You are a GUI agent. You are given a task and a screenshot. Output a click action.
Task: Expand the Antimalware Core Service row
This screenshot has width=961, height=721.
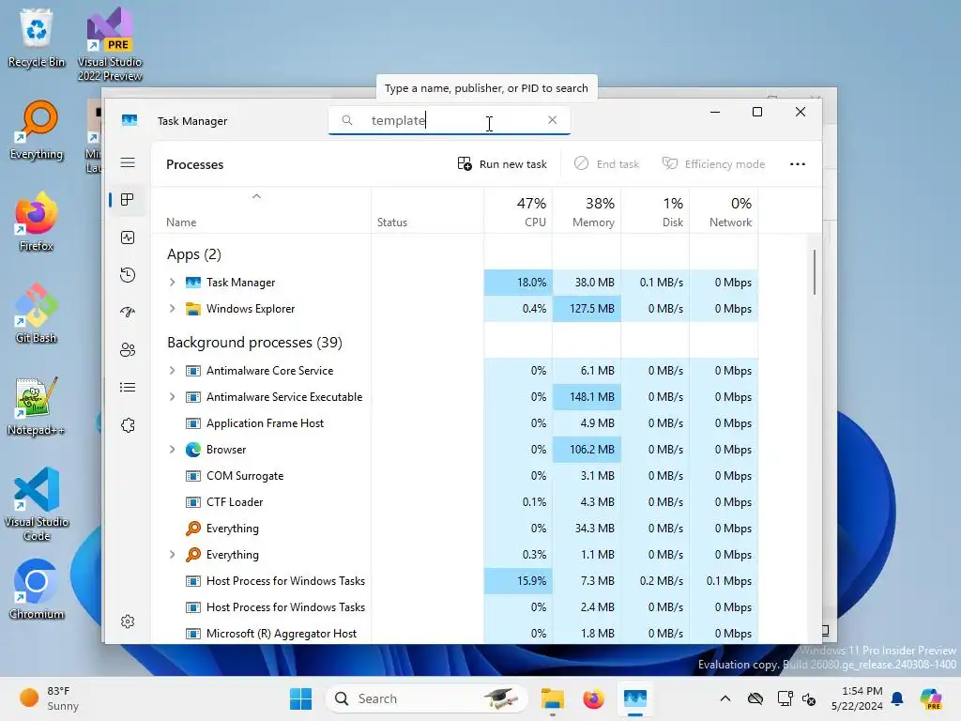coord(173,370)
